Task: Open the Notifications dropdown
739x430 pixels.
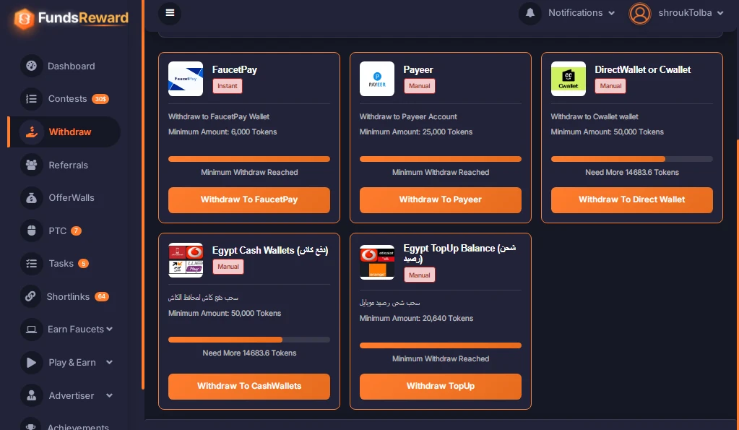Action: (x=581, y=13)
